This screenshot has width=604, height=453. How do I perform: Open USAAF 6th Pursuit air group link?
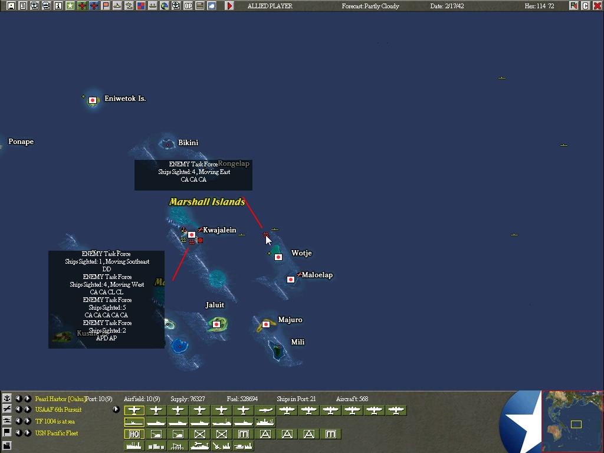click(x=58, y=409)
